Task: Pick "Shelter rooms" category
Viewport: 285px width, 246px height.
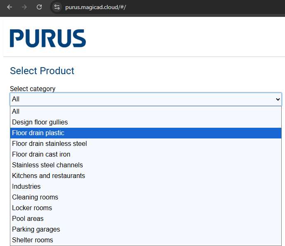Action: click(146, 240)
